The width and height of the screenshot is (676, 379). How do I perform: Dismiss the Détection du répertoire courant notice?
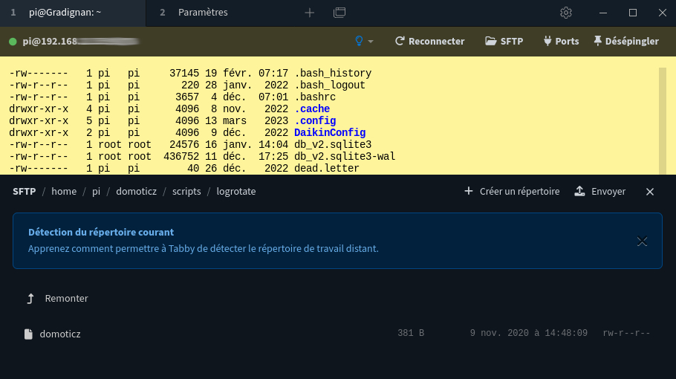coord(643,241)
